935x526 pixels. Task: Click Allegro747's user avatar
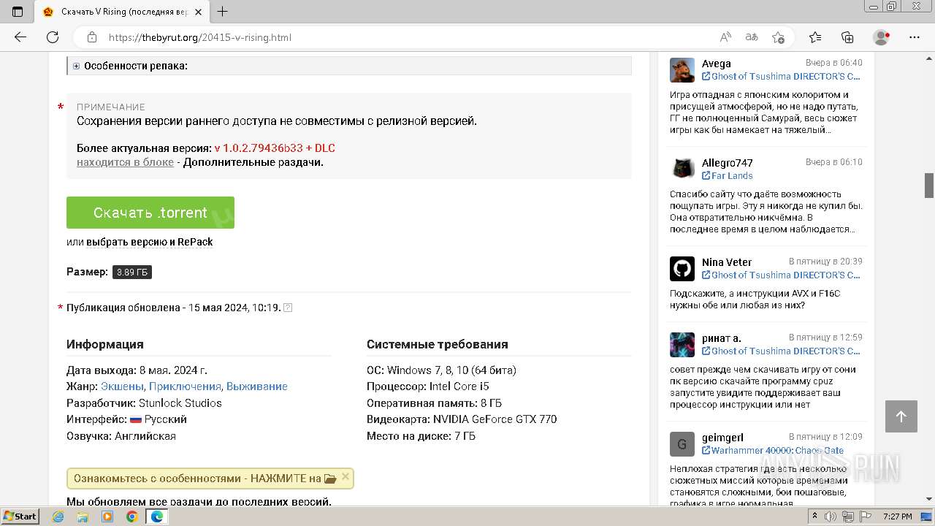[682, 169]
